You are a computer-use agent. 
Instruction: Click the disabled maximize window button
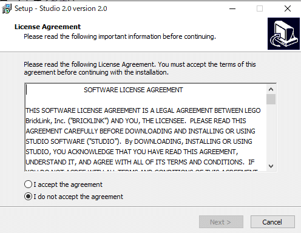(x=260, y=8)
